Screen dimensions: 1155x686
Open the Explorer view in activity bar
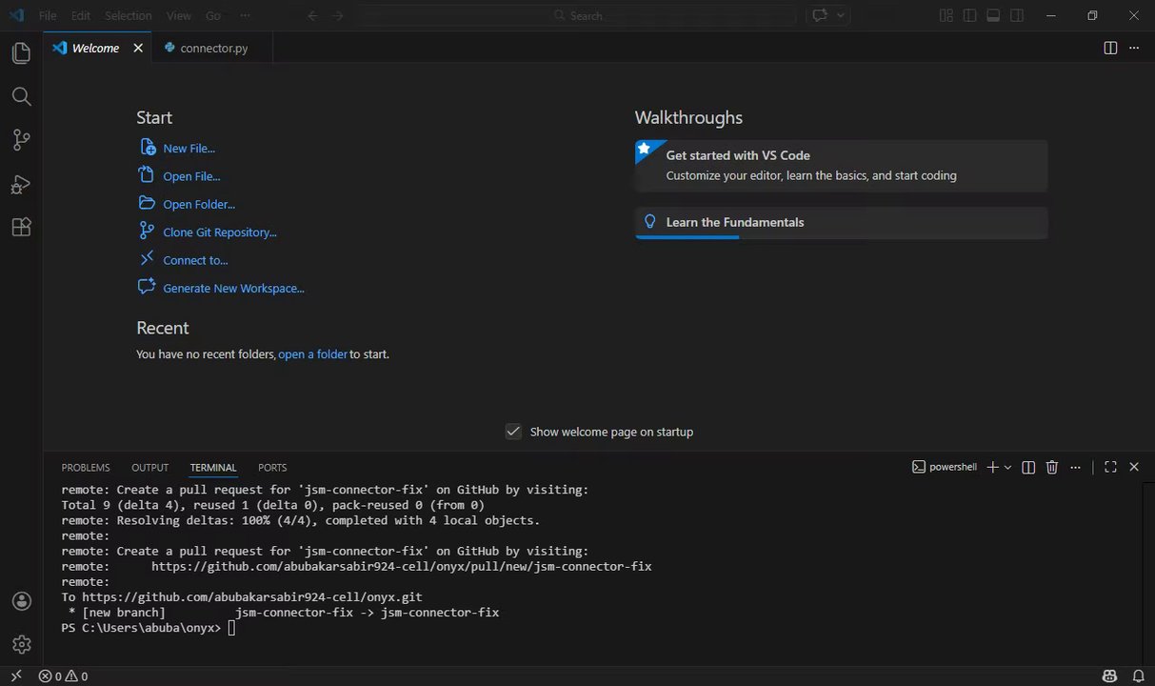[21, 53]
